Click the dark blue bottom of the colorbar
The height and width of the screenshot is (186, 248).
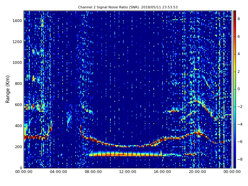(x=235, y=166)
